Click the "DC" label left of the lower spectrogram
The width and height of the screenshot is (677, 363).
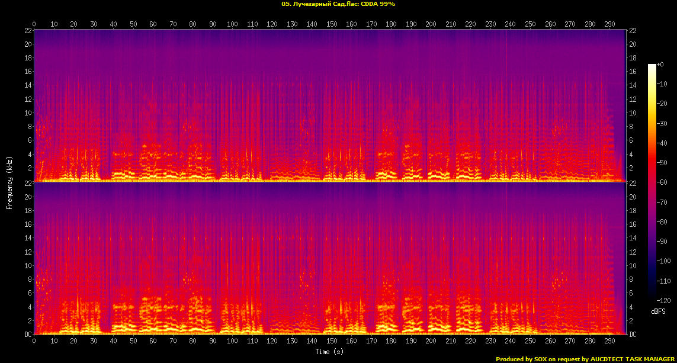point(28,335)
